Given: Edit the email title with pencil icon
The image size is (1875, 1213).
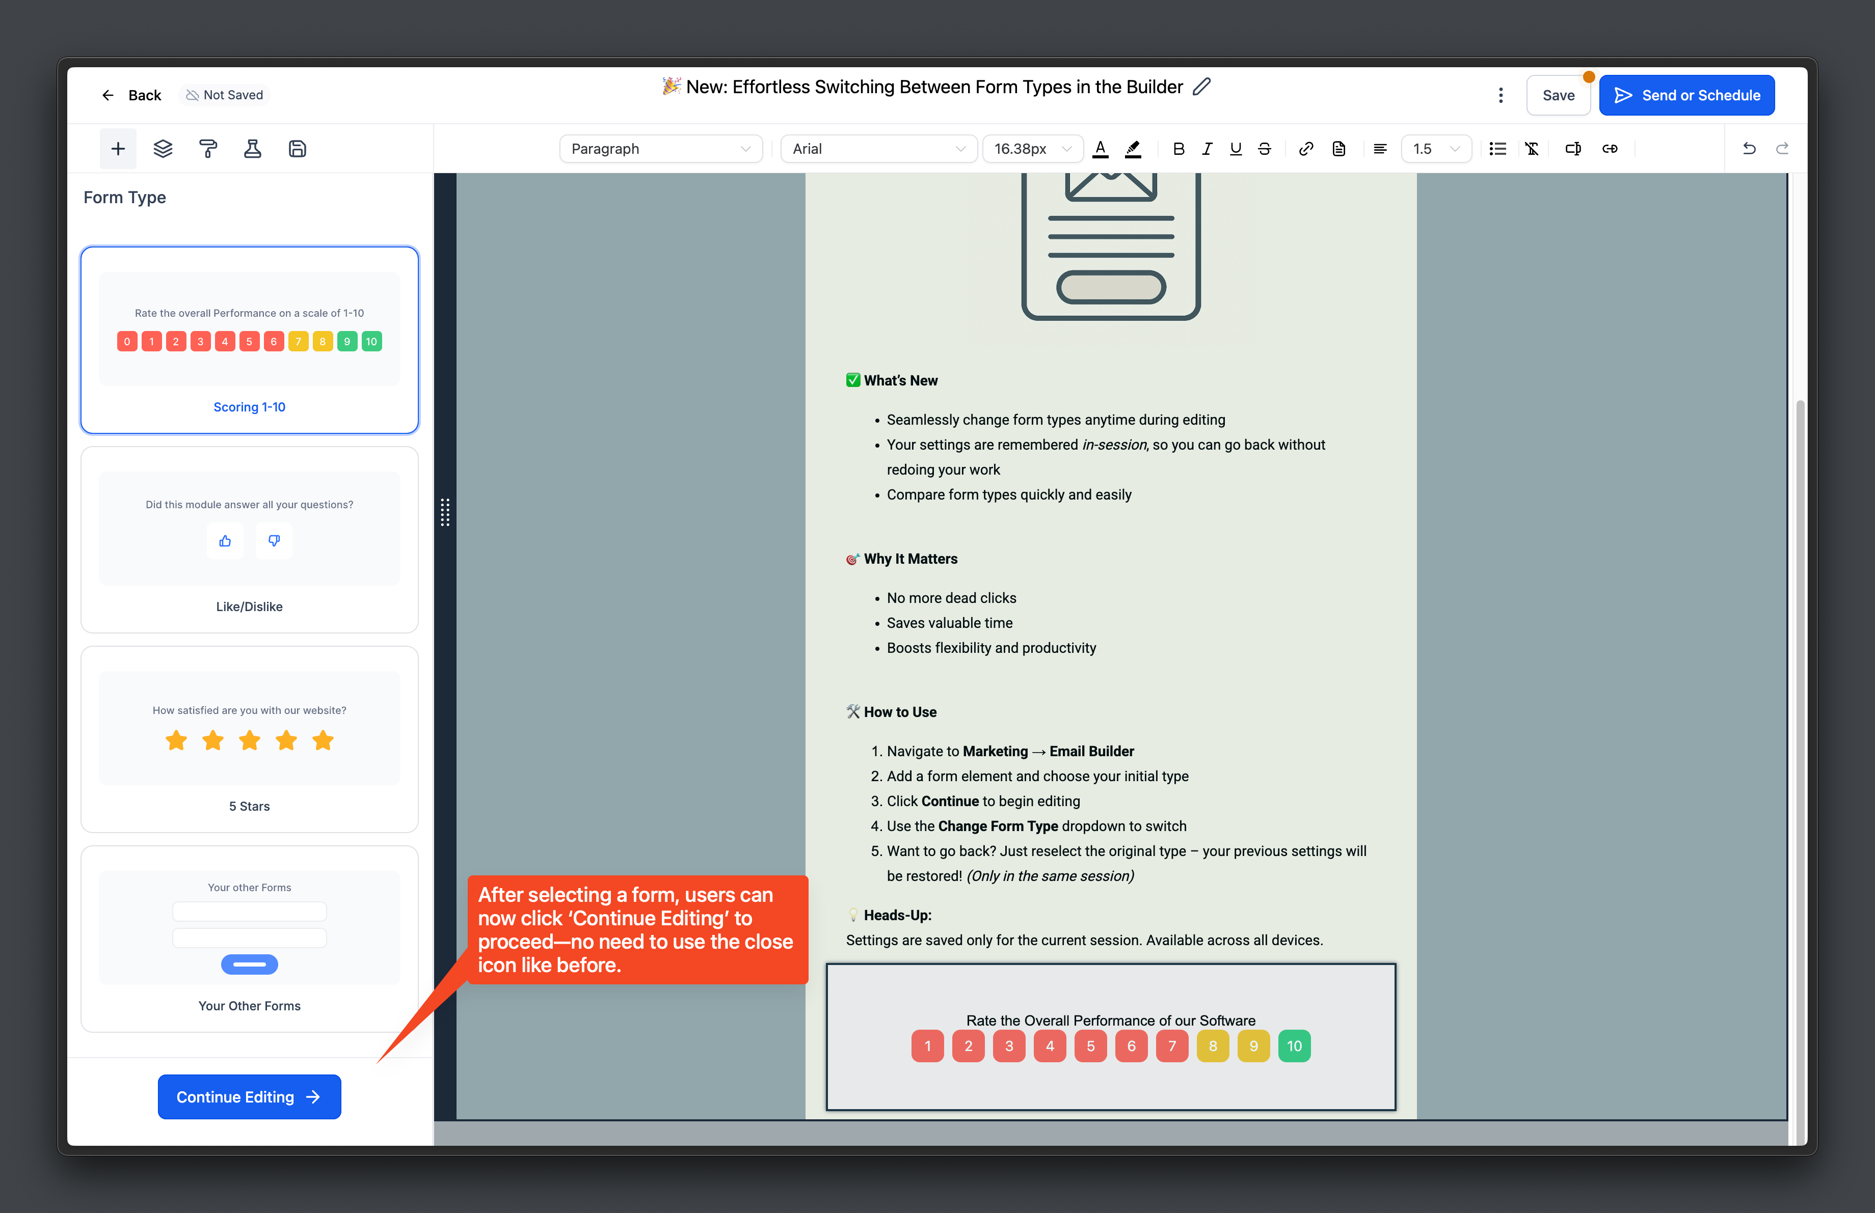Looking at the screenshot, I should tap(1201, 87).
